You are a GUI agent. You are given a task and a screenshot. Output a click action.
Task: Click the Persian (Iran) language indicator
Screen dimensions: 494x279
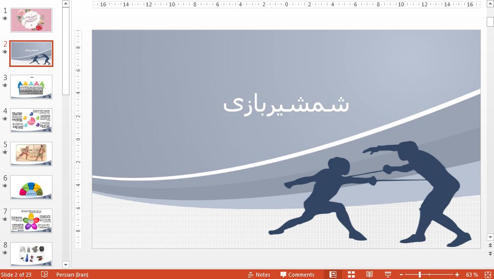tap(72, 275)
